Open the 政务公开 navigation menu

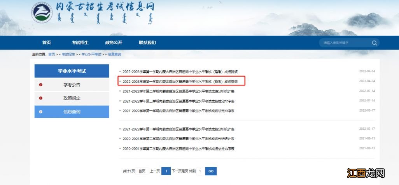(x=114, y=43)
